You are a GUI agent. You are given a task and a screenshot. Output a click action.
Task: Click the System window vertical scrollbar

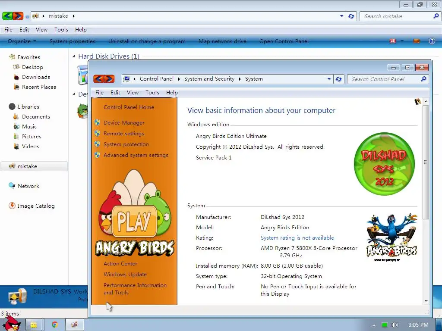426,162
